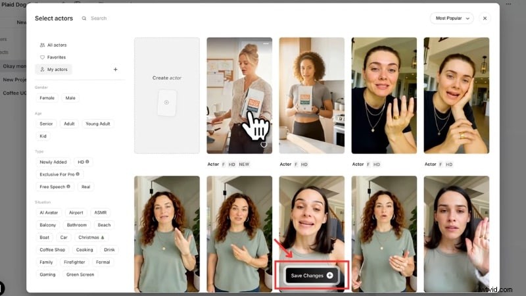Screen dimensions: 526x296
Task: Close the Select actors dialog
Action: pyautogui.click(x=485, y=18)
